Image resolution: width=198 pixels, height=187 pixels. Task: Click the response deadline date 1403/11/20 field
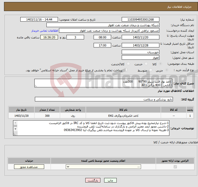tap(141, 37)
